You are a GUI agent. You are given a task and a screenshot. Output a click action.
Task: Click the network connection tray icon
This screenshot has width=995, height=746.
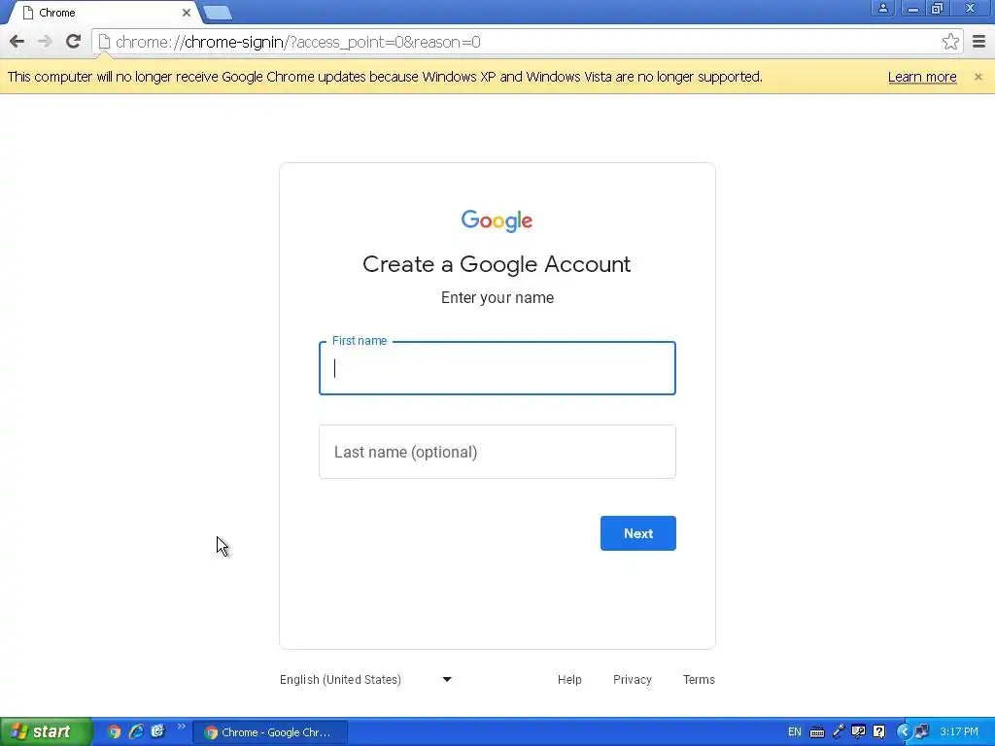tap(922, 732)
